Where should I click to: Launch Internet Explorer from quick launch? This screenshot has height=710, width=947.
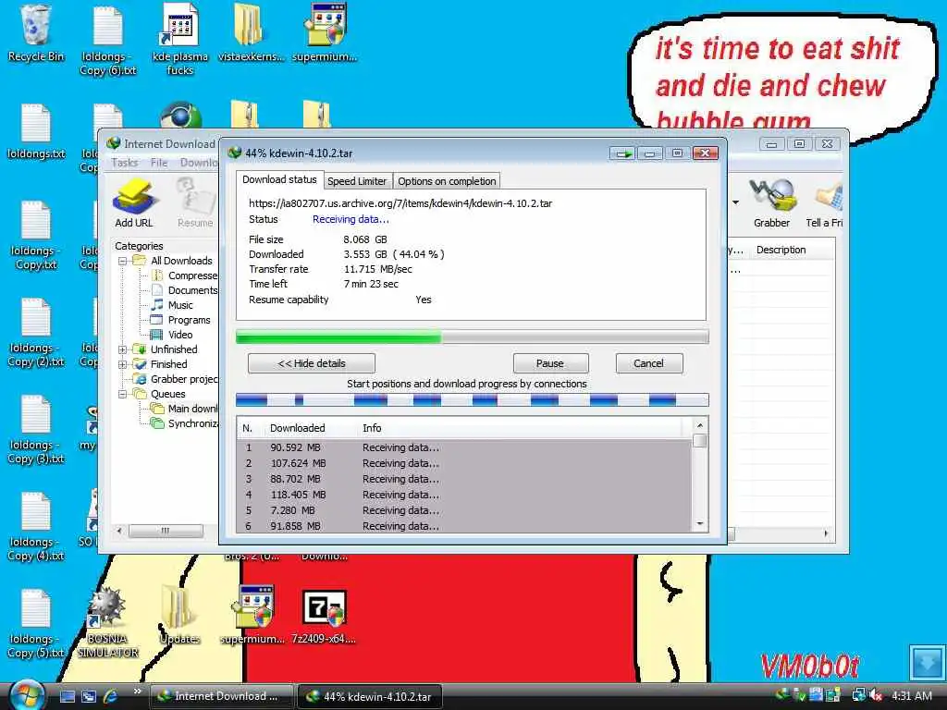tap(111, 696)
